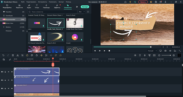183x97 pixels.
Task: Split clip with scissors tool
Action: 18,55
